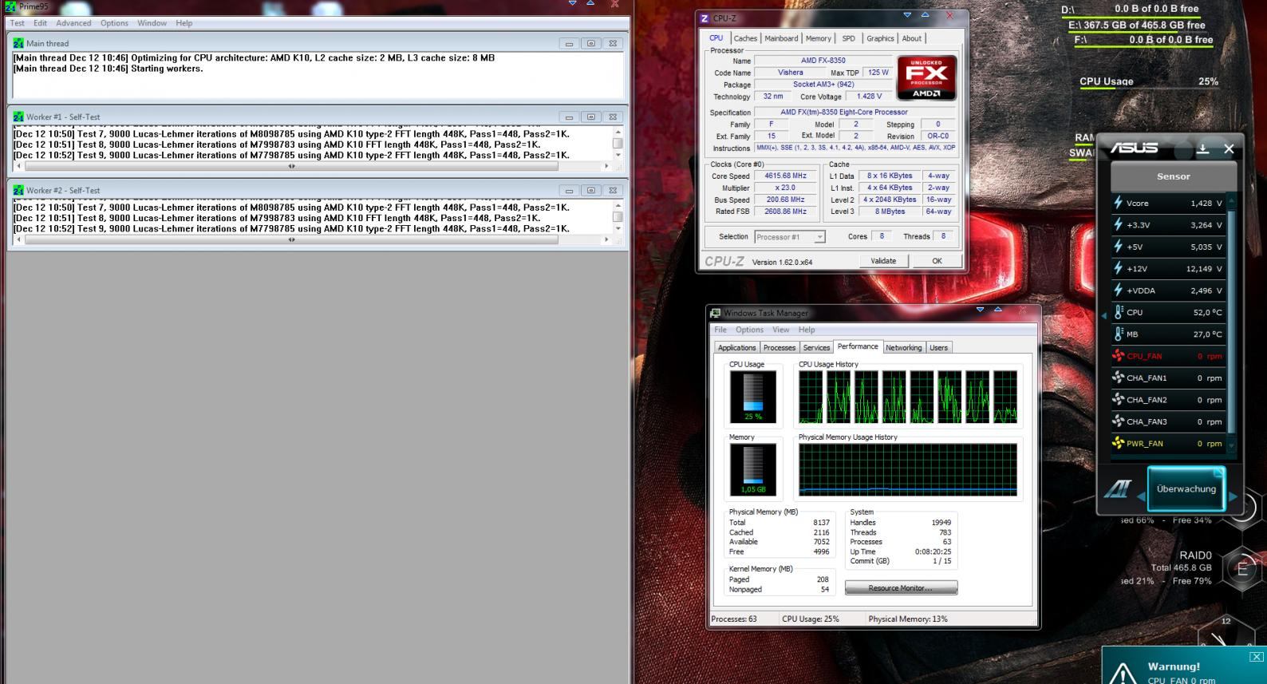Click the Core Speed value 4615.68 MHz
Screen dimensions: 1267x684
point(785,176)
